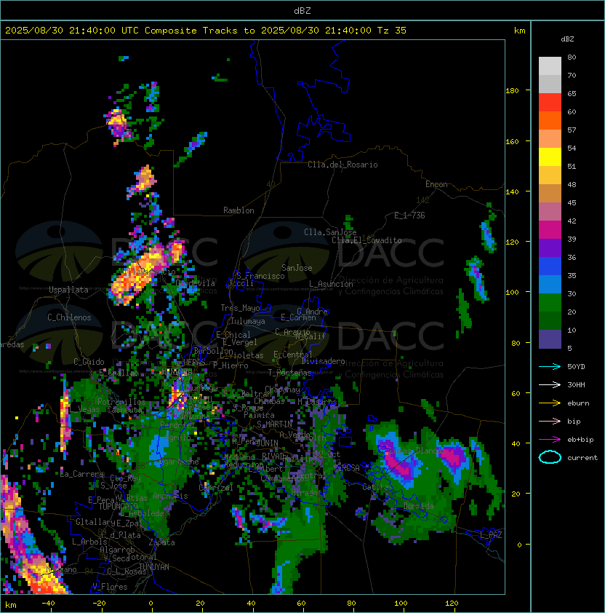The width and height of the screenshot is (605, 613).
Task: Click the 'Tres_Mayo' map label
Action: (240, 308)
